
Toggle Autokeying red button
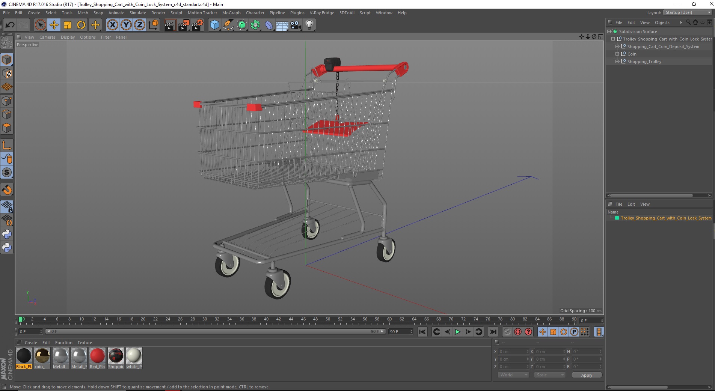(518, 332)
